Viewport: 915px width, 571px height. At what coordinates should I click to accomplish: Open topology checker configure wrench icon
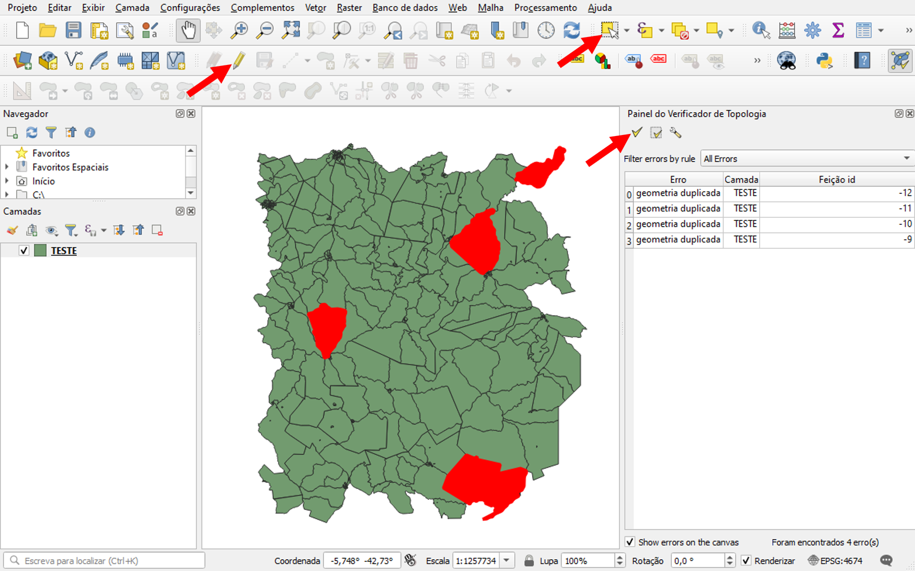click(675, 133)
